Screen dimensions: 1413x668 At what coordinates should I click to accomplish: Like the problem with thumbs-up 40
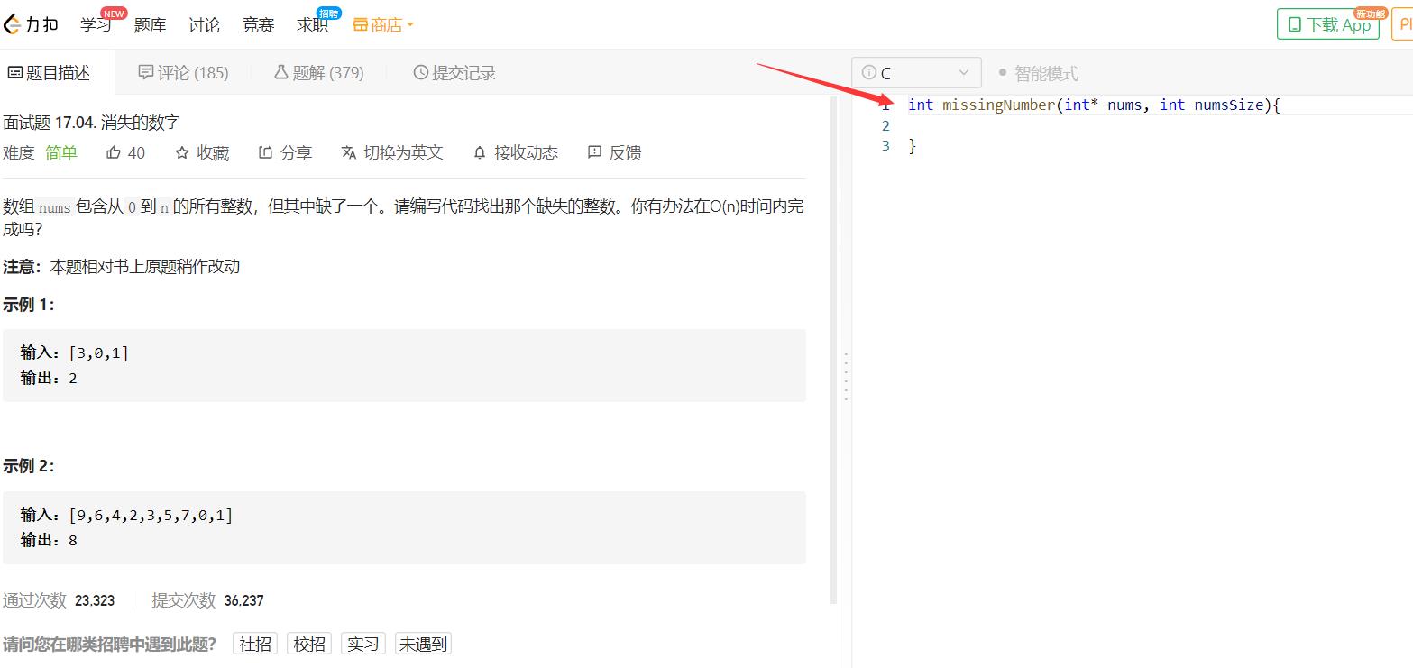pos(125,153)
